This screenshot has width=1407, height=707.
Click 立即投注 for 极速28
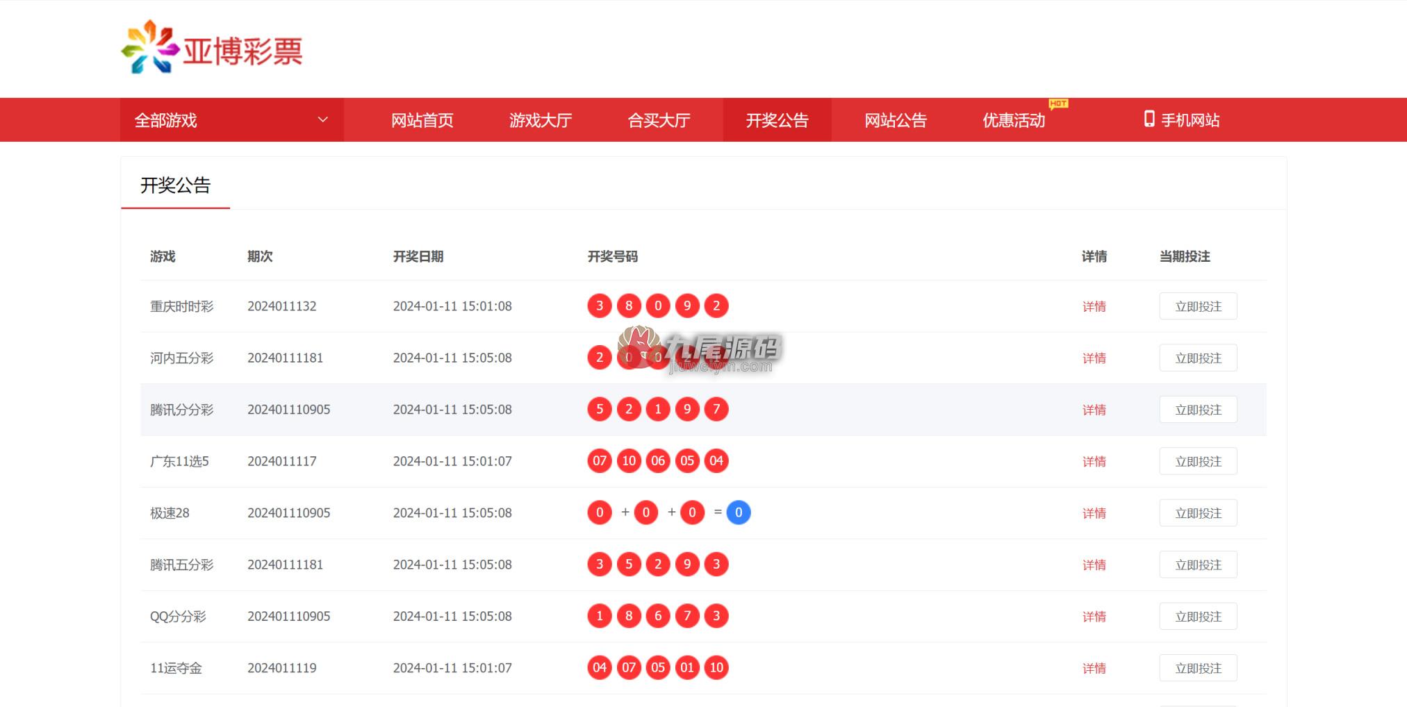point(1198,513)
